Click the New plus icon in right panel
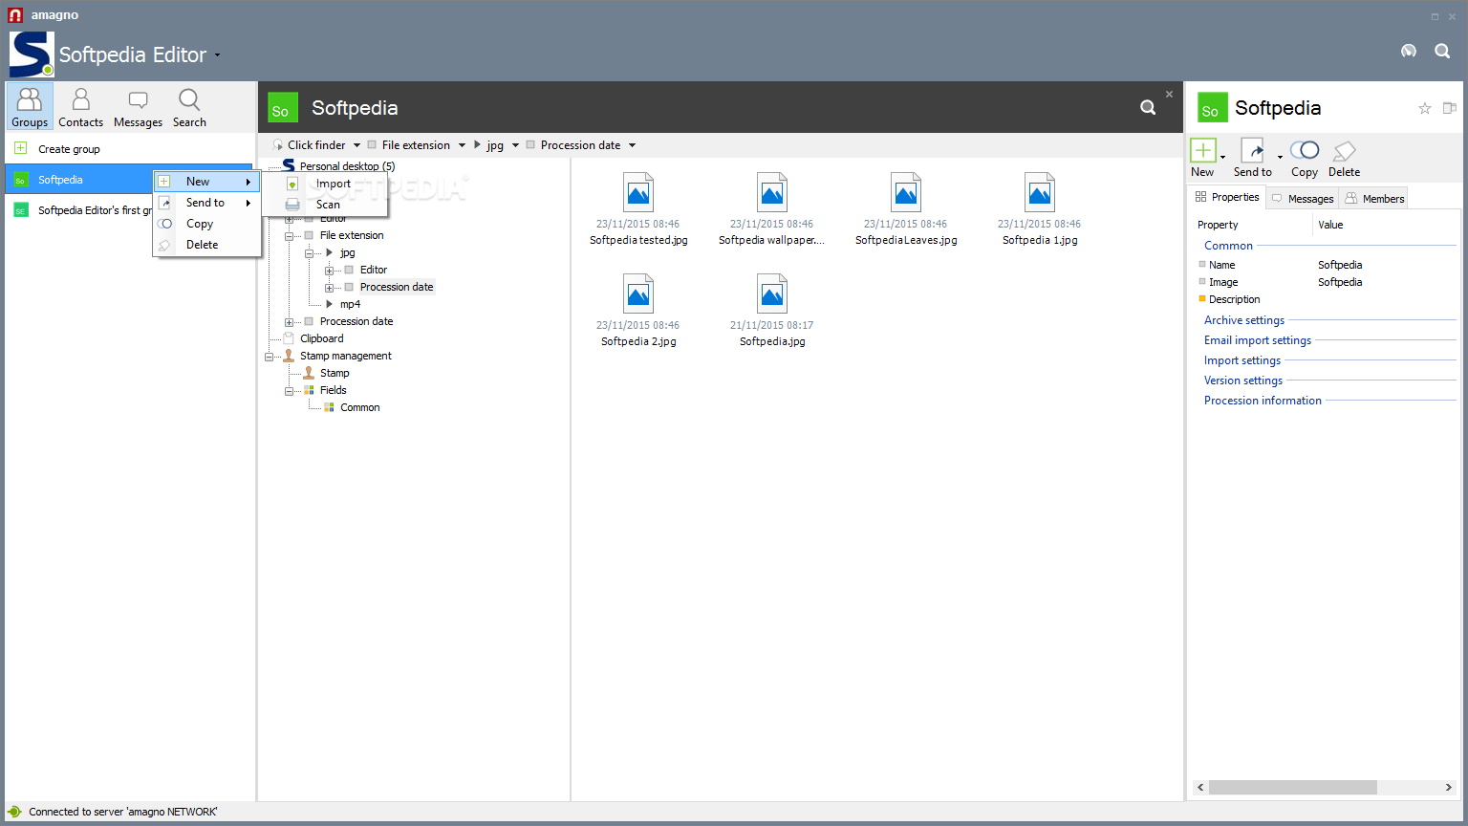Image resolution: width=1468 pixels, height=826 pixels. [x=1203, y=151]
